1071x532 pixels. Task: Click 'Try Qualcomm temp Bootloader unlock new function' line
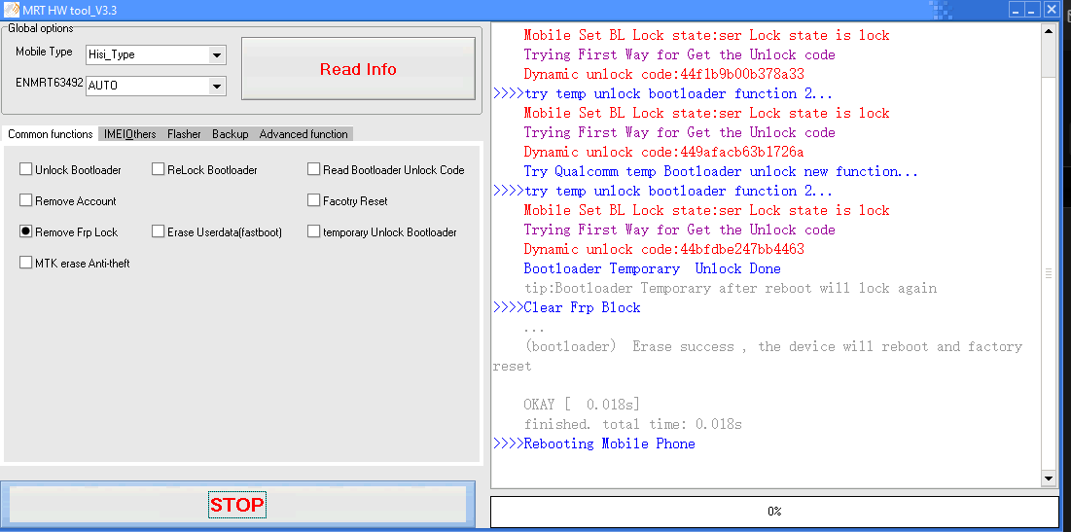[x=721, y=171]
